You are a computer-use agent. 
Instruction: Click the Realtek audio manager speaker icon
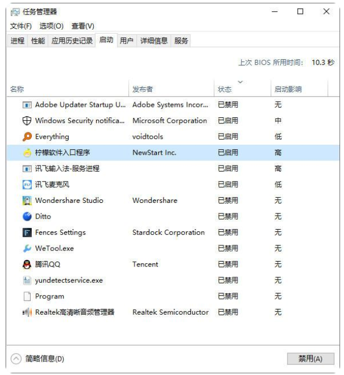[x=27, y=312]
